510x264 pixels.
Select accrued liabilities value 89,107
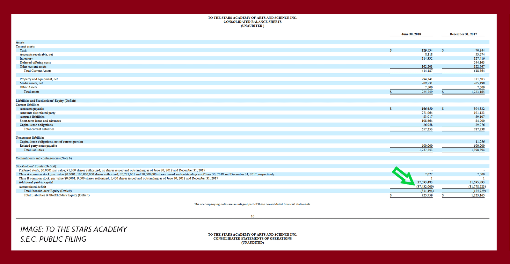pyautogui.click(x=480, y=117)
